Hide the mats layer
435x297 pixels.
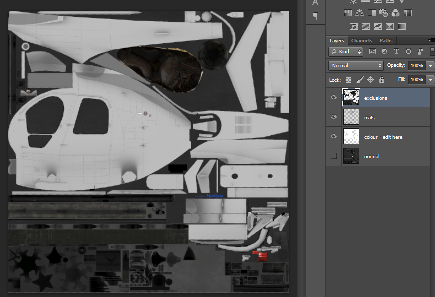[334, 117]
